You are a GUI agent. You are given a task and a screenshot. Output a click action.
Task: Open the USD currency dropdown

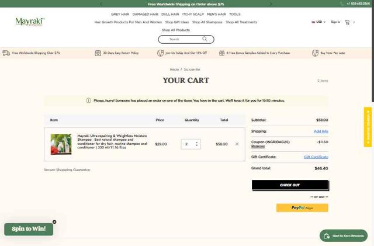[318, 22]
